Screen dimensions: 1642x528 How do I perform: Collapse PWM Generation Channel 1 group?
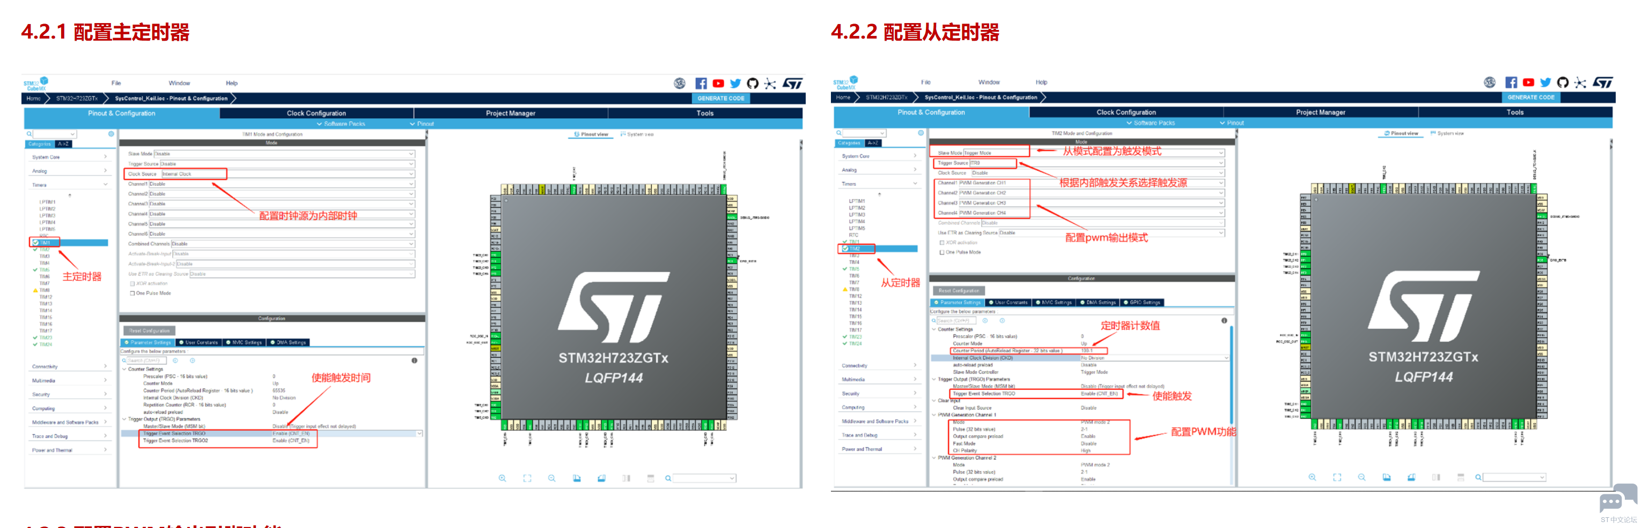934,415
